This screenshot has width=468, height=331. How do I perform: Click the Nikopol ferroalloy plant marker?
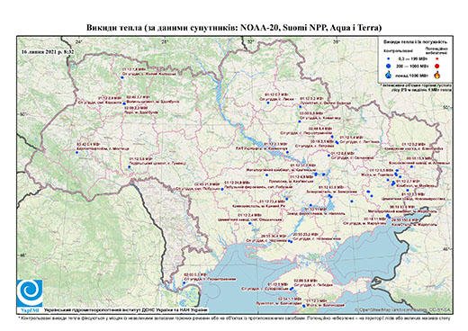click(x=310, y=205)
